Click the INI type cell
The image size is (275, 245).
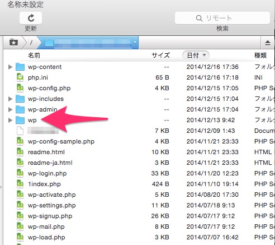(x=258, y=77)
